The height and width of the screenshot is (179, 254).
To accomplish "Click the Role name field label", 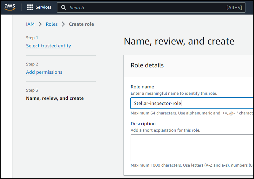I will pyautogui.click(x=142, y=87).
